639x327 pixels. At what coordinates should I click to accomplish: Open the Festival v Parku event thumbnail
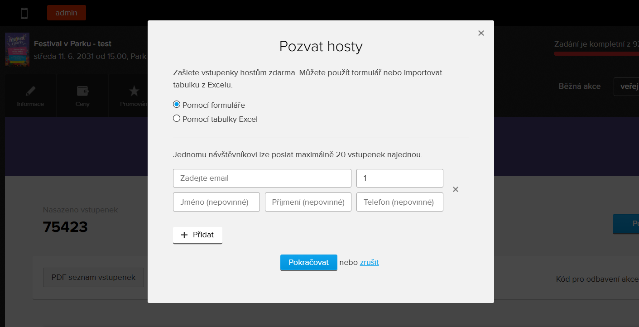click(x=17, y=49)
